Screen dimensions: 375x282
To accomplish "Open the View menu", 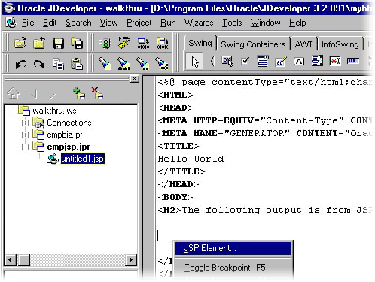I will [108, 23].
